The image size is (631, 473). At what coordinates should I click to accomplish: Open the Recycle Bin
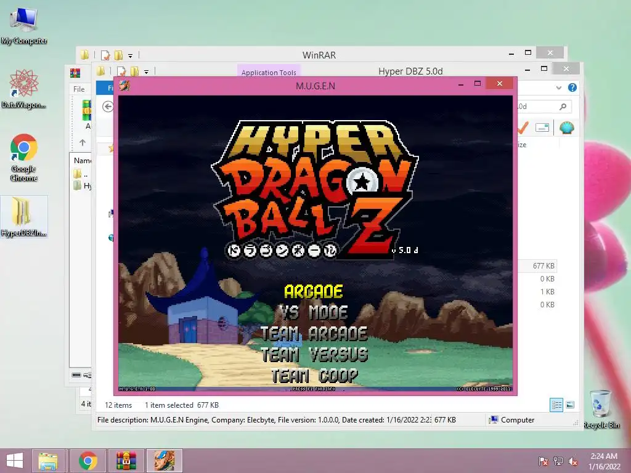(601, 409)
